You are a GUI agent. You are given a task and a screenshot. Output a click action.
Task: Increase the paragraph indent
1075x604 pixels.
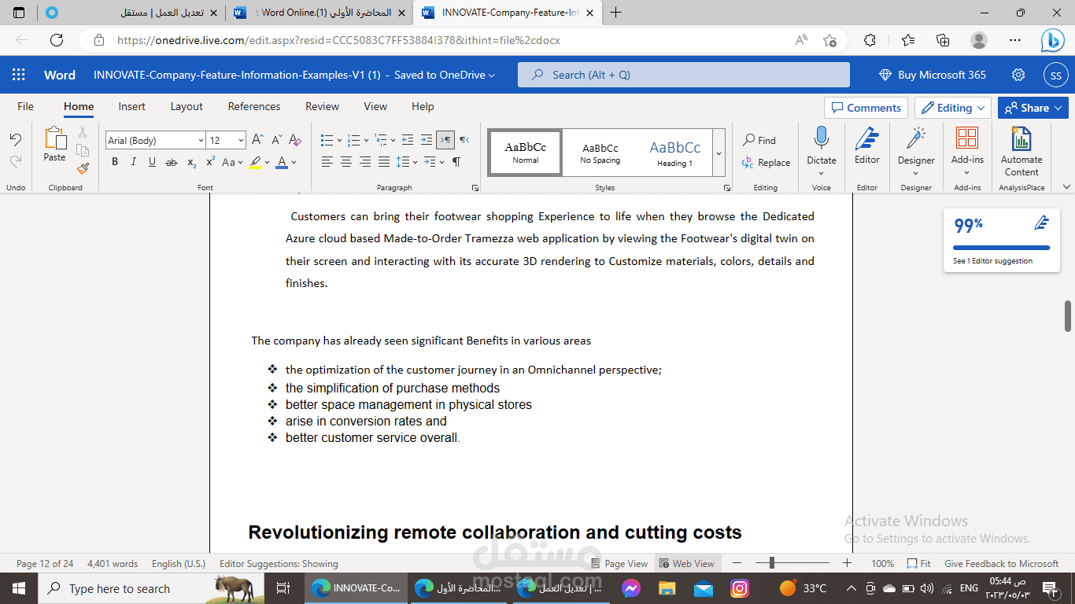[x=427, y=140]
